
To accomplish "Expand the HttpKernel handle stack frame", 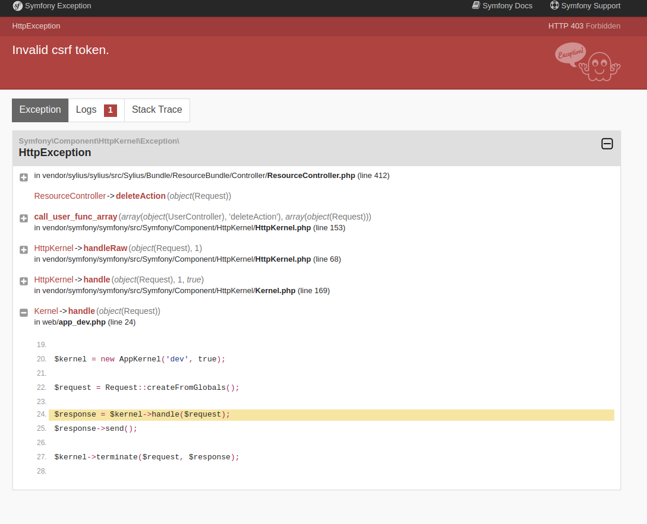I will (23, 281).
